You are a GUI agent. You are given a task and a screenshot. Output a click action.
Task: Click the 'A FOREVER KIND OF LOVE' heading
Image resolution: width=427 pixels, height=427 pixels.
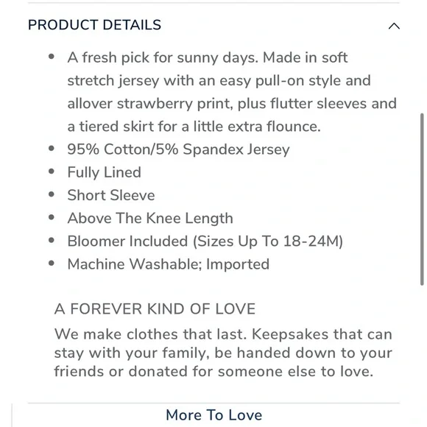coord(155,309)
